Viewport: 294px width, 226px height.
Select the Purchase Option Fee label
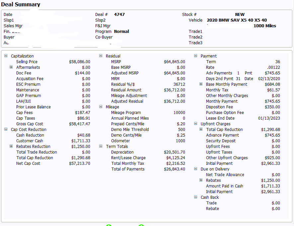pyautogui.click(x=225, y=113)
